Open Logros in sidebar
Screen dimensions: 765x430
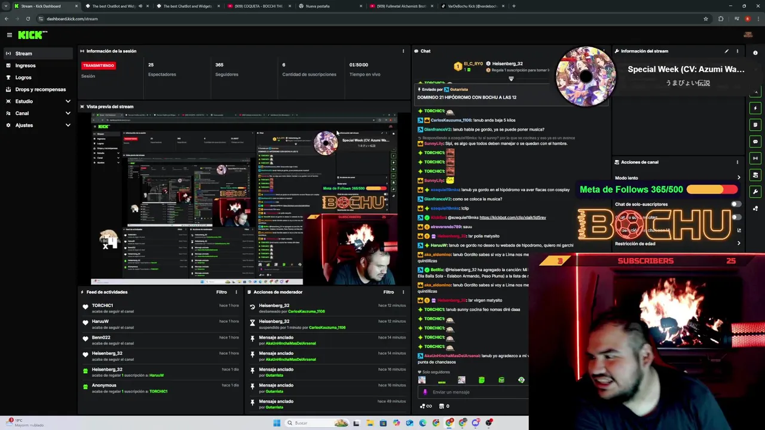click(x=38, y=77)
